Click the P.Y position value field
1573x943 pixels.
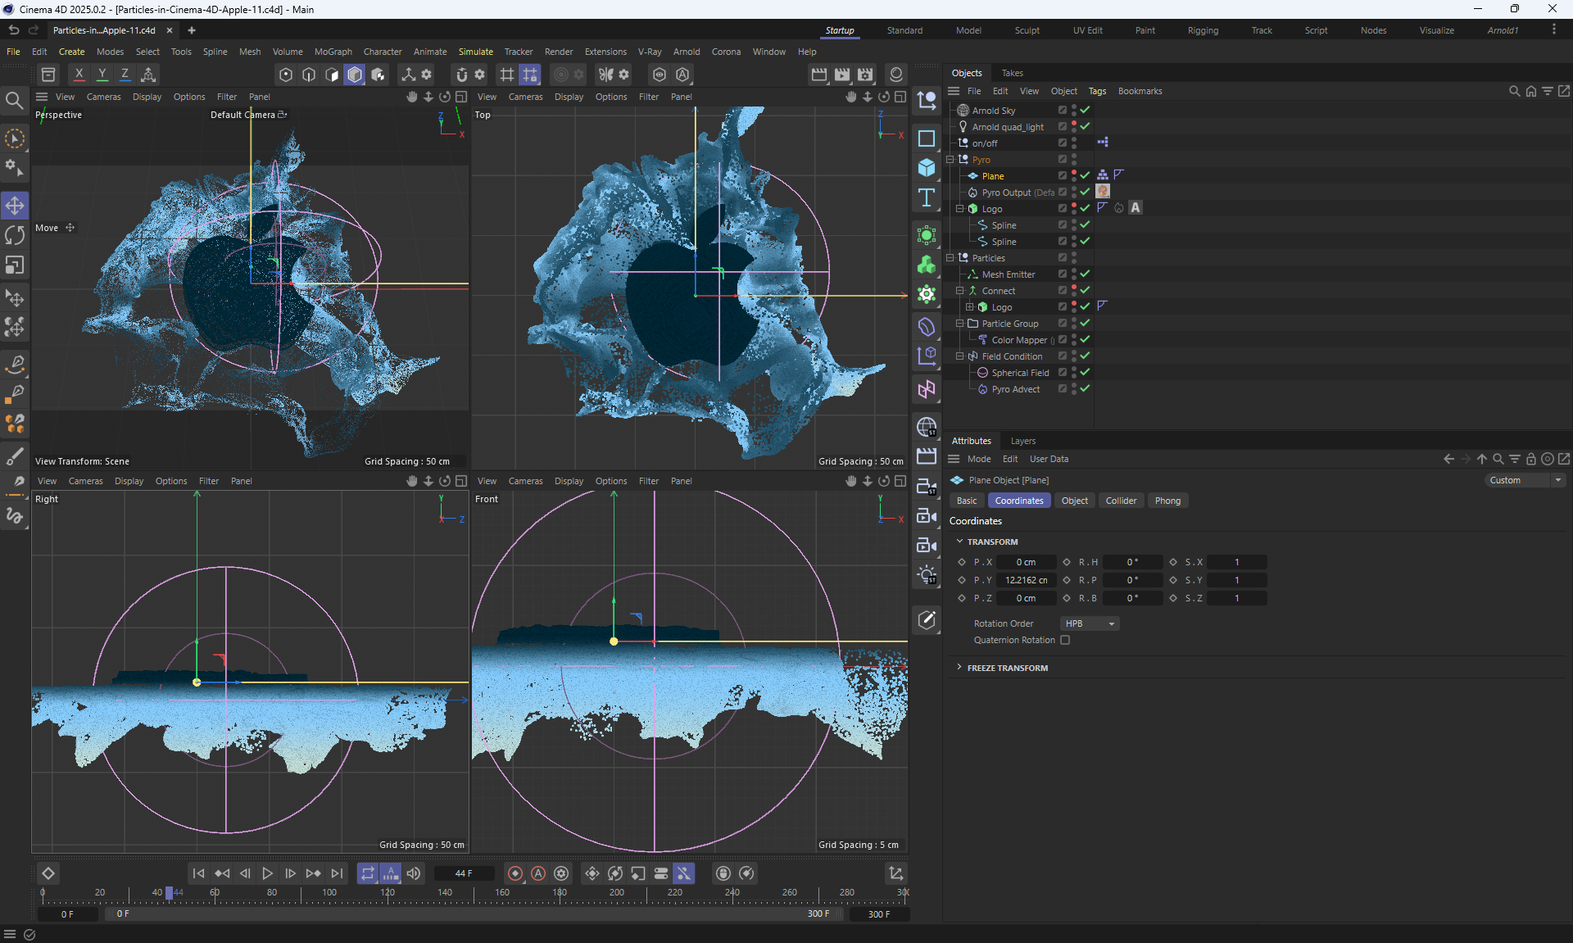[1026, 580]
